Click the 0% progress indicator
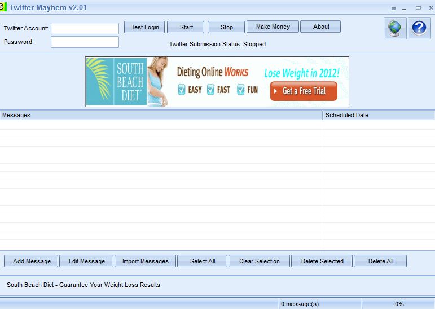This screenshot has height=309, width=435. [x=399, y=304]
